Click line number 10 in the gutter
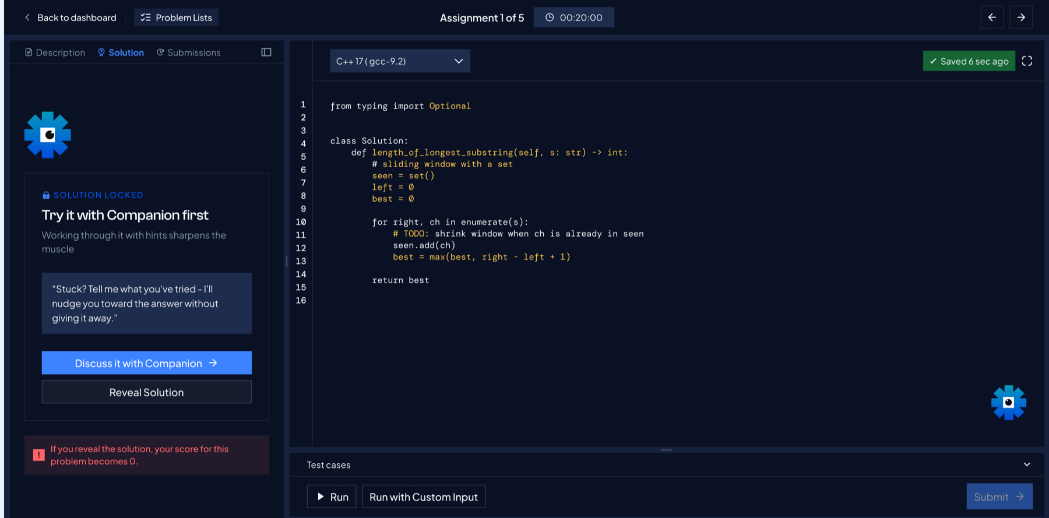Screen dimensions: 1049x518 [x=301, y=222]
